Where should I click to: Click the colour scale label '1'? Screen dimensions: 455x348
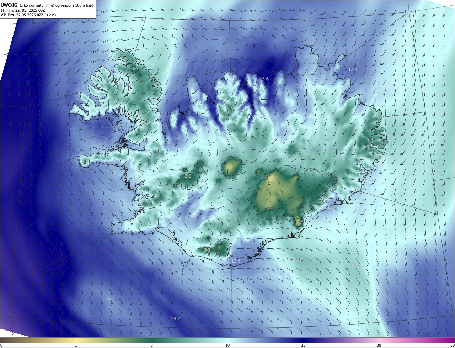click(x=76, y=346)
